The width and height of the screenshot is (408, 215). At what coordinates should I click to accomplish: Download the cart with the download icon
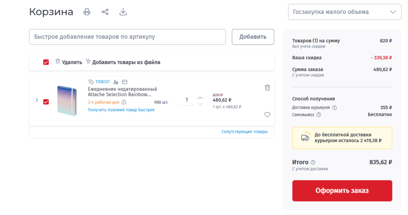coord(123,12)
